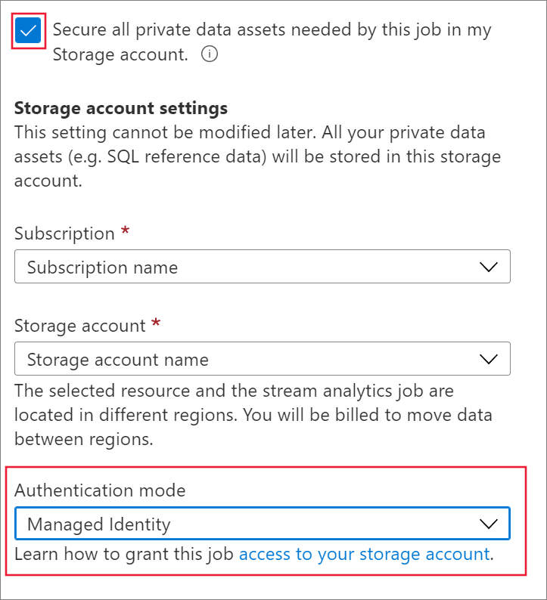Open the Storage account dropdown
Screen dimensions: 547x600
tap(262, 360)
